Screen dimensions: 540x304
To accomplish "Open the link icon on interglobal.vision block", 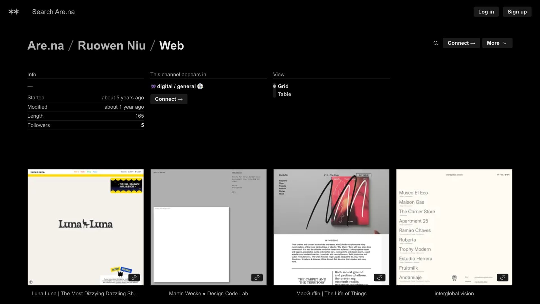I will click(503, 278).
